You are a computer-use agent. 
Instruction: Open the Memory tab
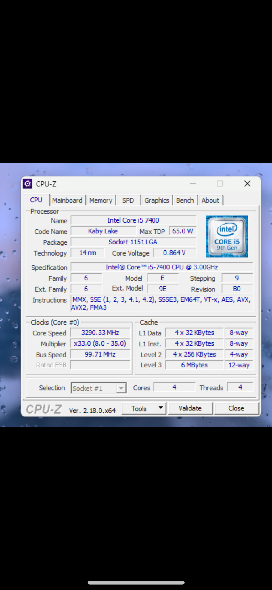101,200
